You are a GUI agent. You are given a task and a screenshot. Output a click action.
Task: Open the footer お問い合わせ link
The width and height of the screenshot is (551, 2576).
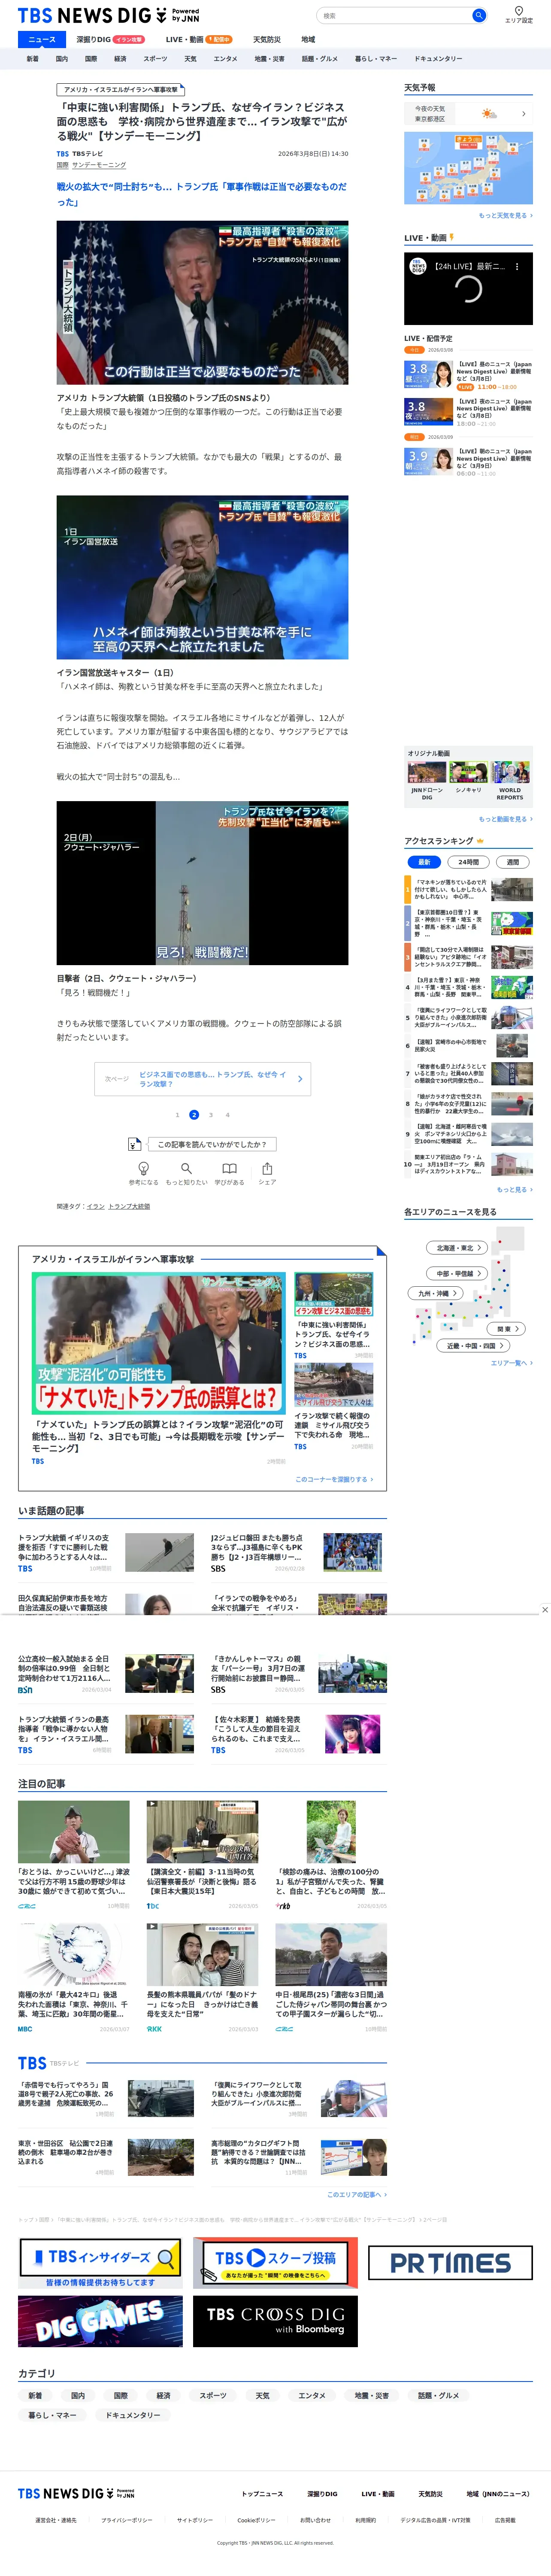(x=315, y=2520)
